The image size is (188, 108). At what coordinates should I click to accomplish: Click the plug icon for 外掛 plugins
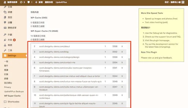[5, 40]
